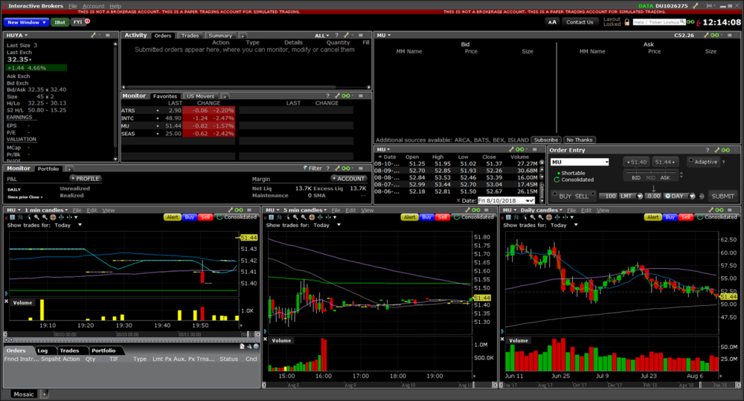Screen dimensions: 744x401
Task: Click the Layout Locked padlock icon
Action: pos(626,22)
